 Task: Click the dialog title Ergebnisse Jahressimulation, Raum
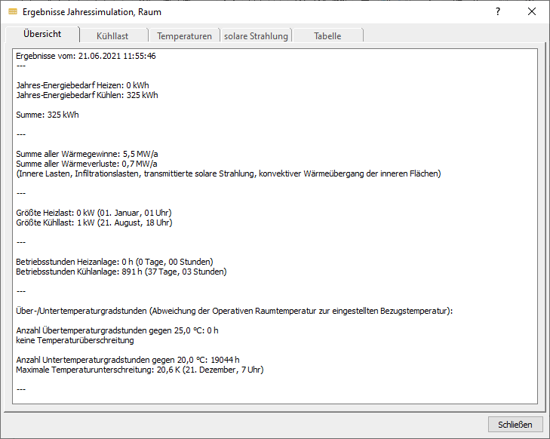(x=92, y=12)
